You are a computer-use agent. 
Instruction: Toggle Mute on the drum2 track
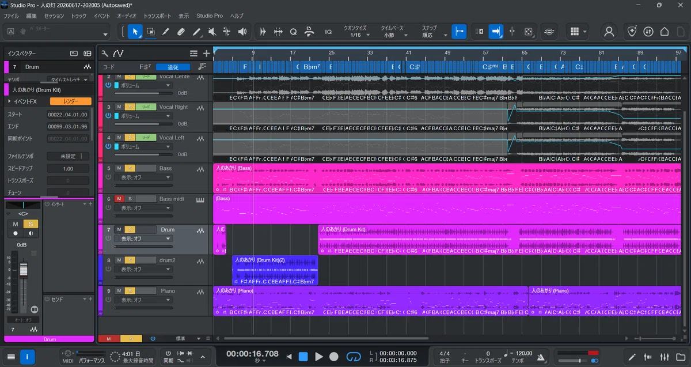tap(119, 260)
